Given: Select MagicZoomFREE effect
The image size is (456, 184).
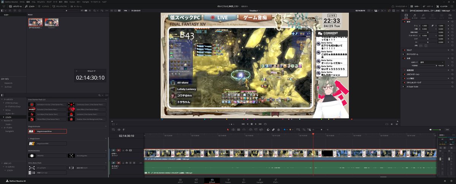Looking at the screenshot, I should click(47, 143).
